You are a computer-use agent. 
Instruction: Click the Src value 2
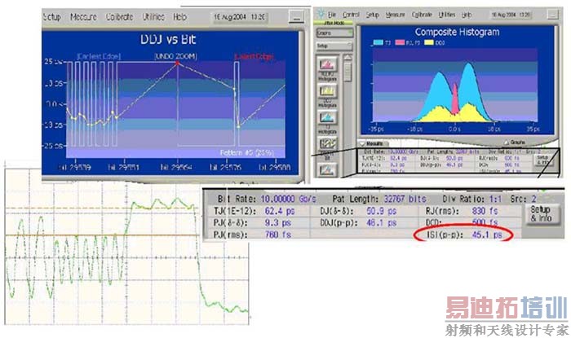coord(533,200)
